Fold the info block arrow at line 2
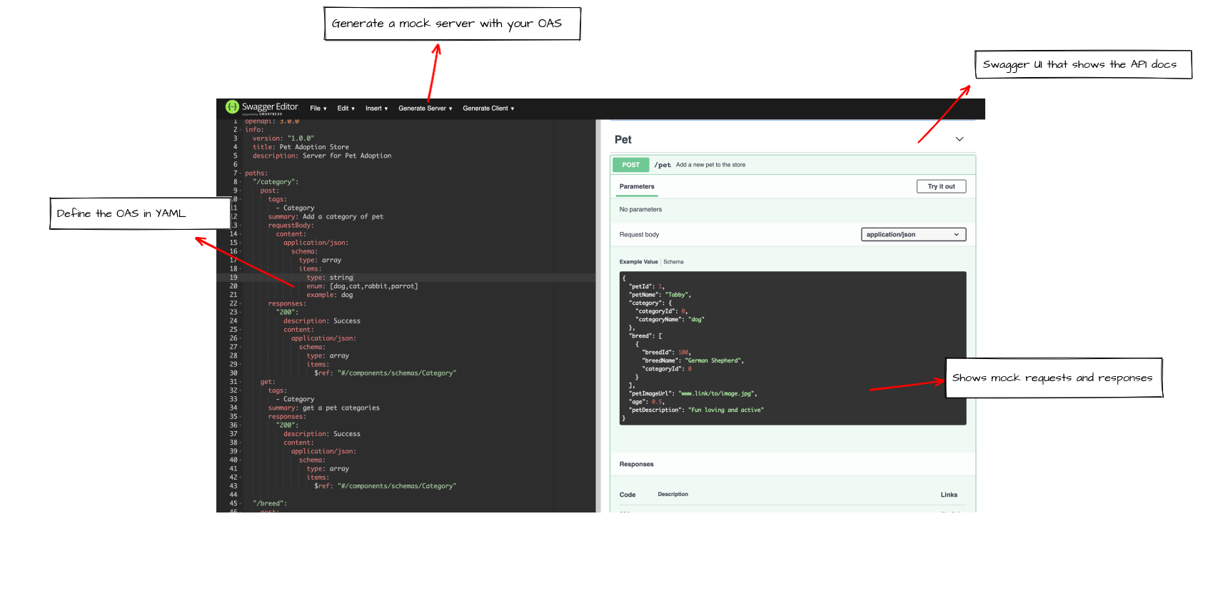1228x591 pixels. (241, 130)
